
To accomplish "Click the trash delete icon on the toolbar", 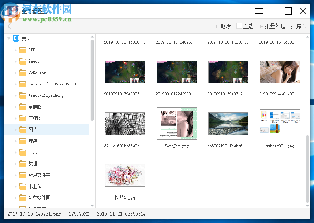I will 216,26.
